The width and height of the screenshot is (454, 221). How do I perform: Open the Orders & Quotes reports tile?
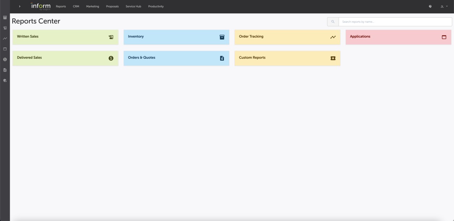(176, 58)
